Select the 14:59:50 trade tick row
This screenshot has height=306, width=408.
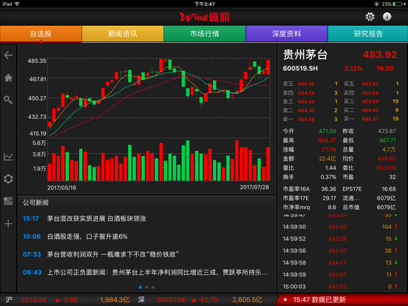coord(340,227)
